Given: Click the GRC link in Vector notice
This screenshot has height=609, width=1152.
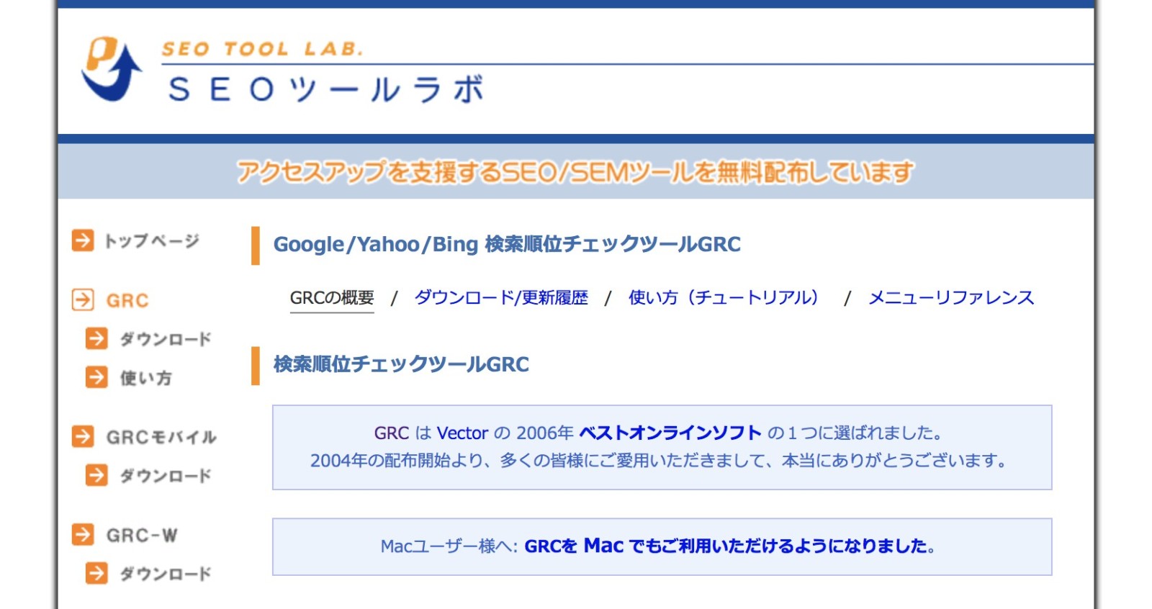Looking at the screenshot, I should point(392,433).
